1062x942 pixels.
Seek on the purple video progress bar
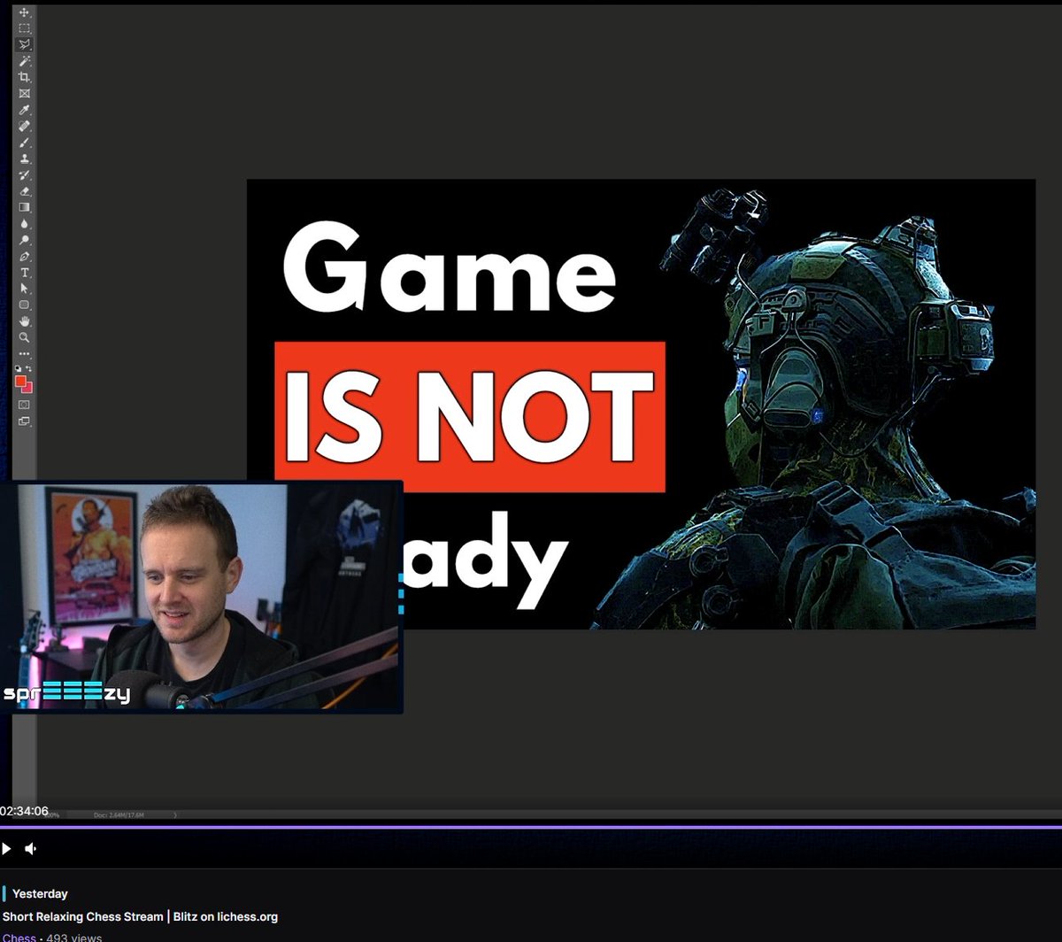pyautogui.click(x=531, y=827)
